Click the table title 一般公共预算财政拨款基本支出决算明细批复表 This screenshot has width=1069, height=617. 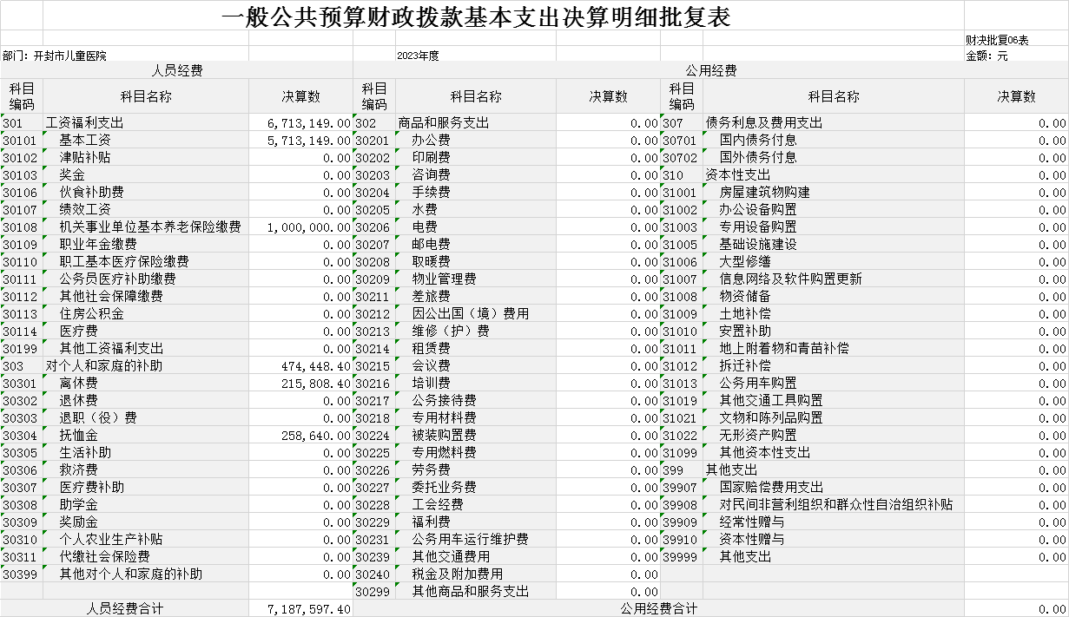click(x=476, y=17)
